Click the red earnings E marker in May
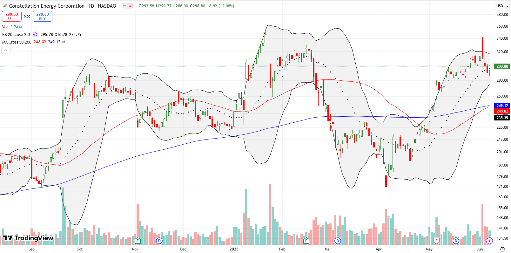The height and width of the screenshot is (253, 511). [x=436, y=241]
